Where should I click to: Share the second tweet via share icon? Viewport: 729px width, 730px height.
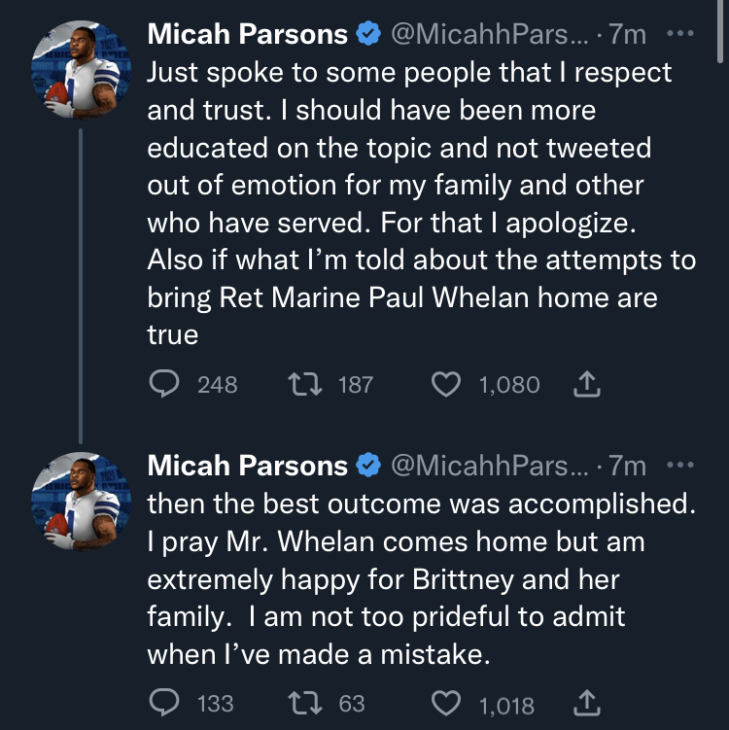586,703
